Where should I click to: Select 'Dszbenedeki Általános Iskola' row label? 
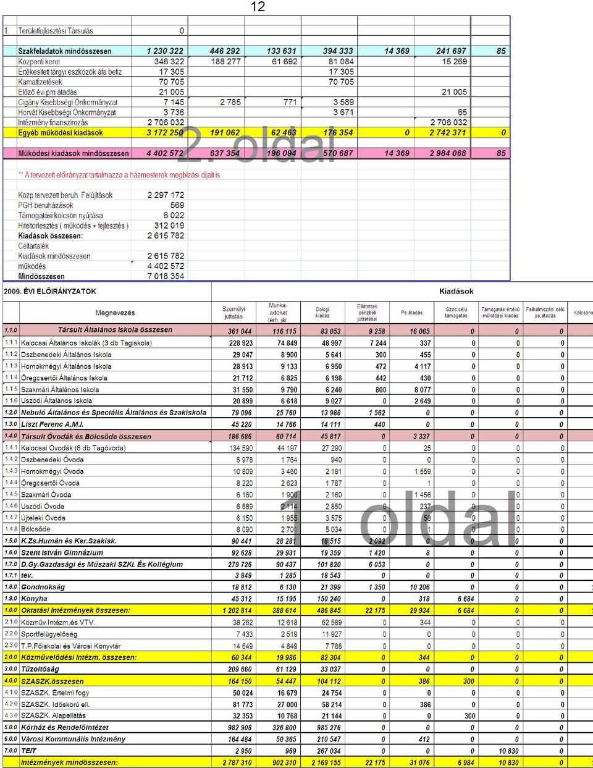coord(66,355)
